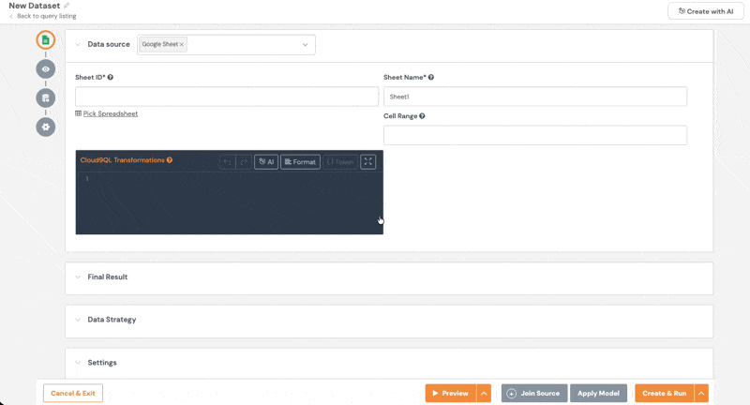Focus the Cell Range input field
Viewport: 750px width, 405px height.
(x=535, y=135)
